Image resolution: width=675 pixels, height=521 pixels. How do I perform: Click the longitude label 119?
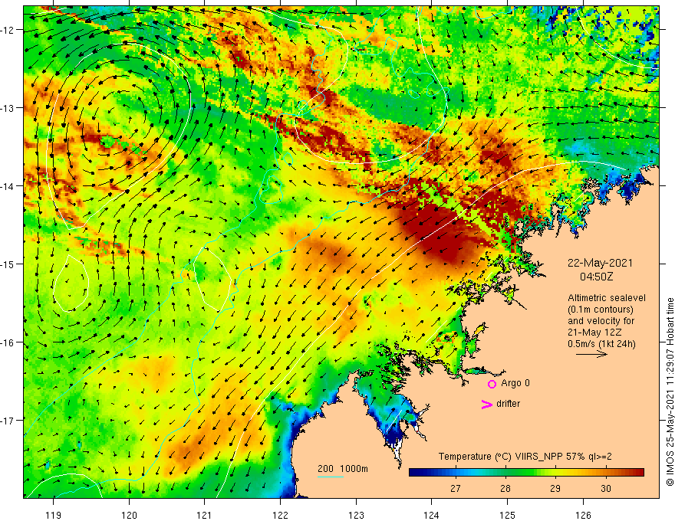click(54, 515)
